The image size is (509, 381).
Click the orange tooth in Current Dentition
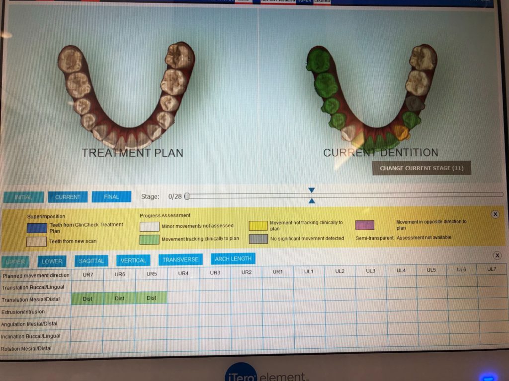(x=401, y=132)
